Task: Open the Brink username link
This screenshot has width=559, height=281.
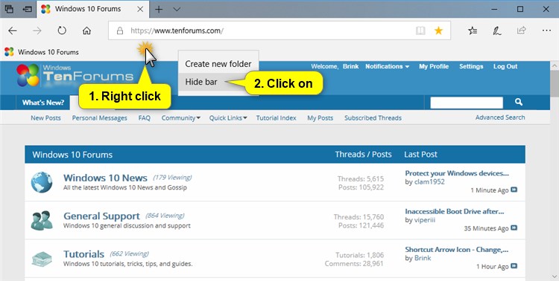Action: [351, 66]
